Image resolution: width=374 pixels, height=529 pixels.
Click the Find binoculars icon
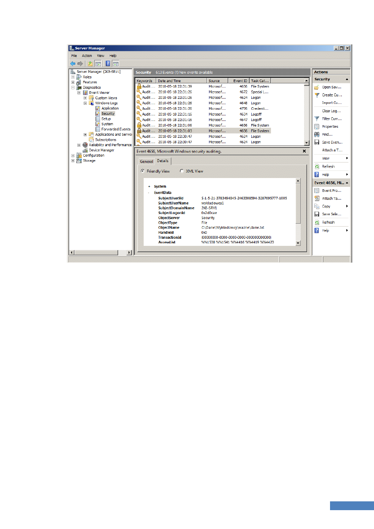point(317,134)
